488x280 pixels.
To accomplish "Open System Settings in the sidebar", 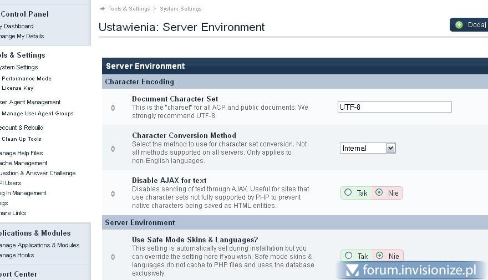I will [x=19, y=67].
